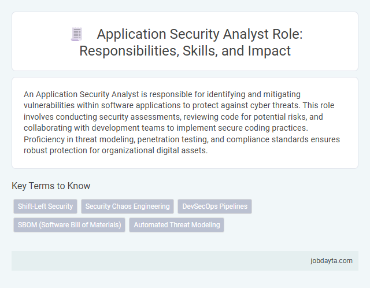The image size is (370, 288).
Task: Visit the jobdayta.com footer link
Action: click(331, 261)
